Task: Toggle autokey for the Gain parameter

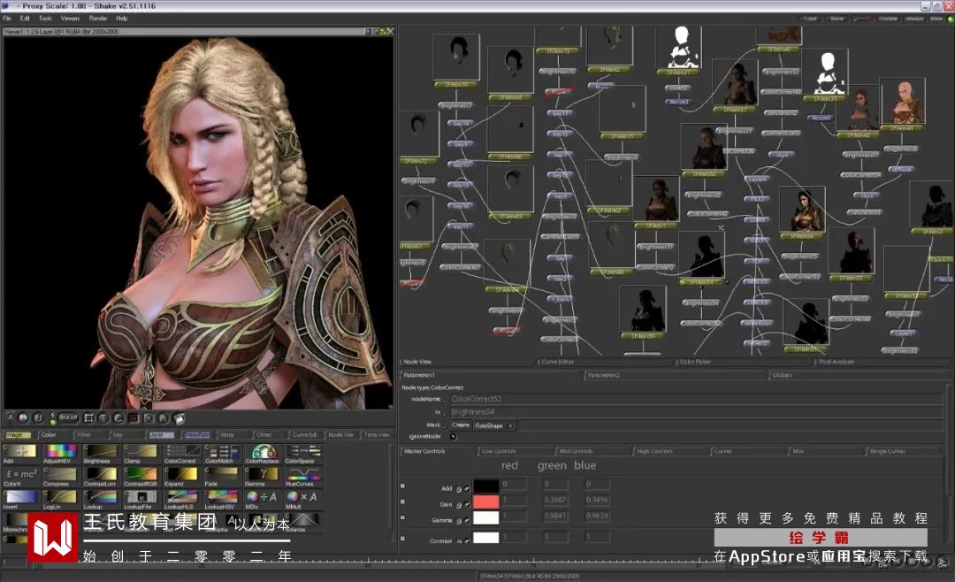Action: (459, 504)
